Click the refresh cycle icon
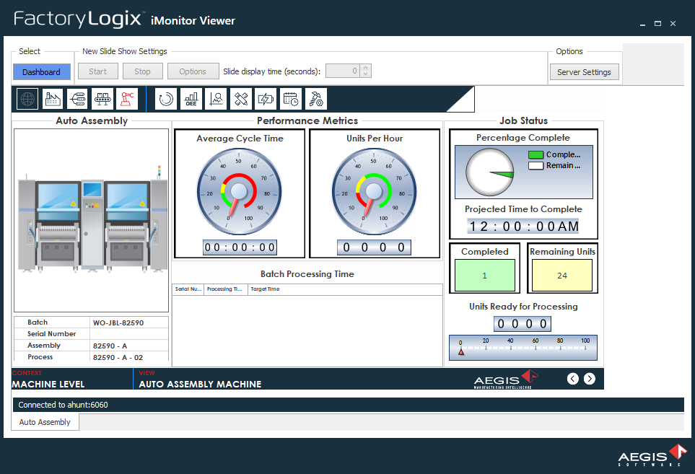Screen dimensions: 695x474 (165, 99)
